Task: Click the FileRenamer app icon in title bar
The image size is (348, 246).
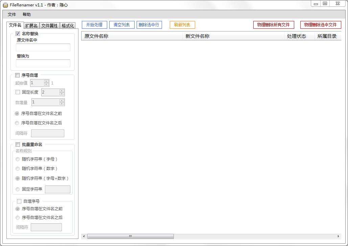Action: 5,5
